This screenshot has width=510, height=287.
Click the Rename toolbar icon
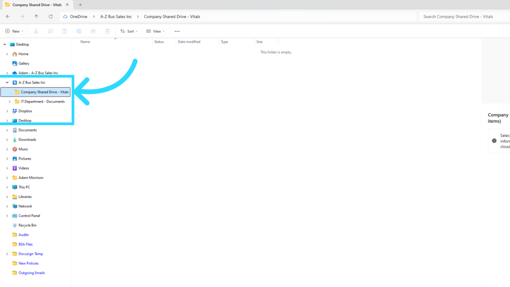click(79, 31)
